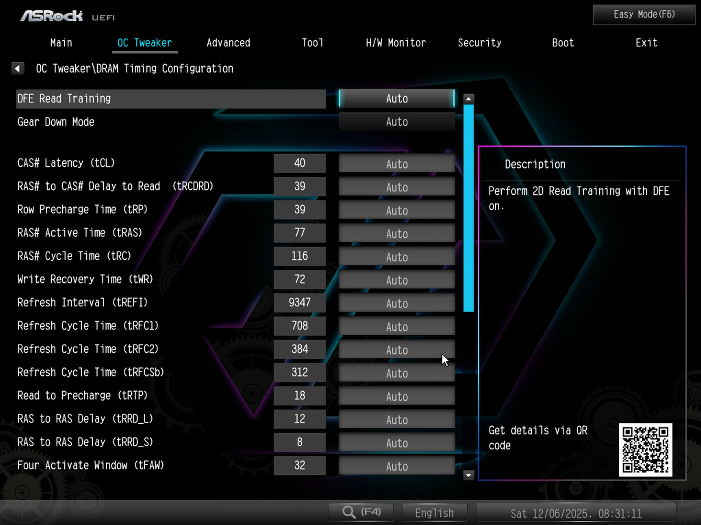Open the Write Recovery Time (tWR) dropdown
Image resolution: width=701 pixels, height=525 pixels.
pos(397,280)
